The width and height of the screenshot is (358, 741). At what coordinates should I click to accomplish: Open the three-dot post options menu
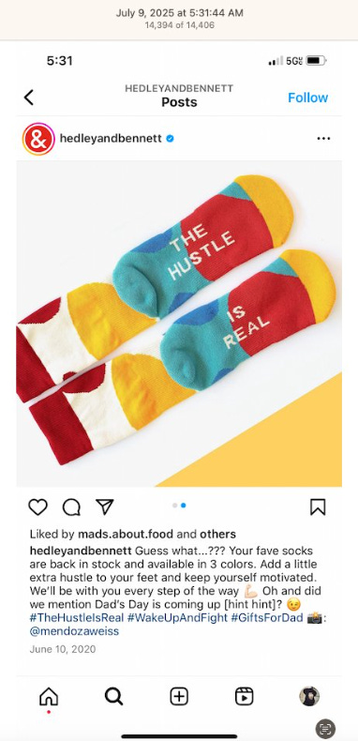click(x=323, y=139)
